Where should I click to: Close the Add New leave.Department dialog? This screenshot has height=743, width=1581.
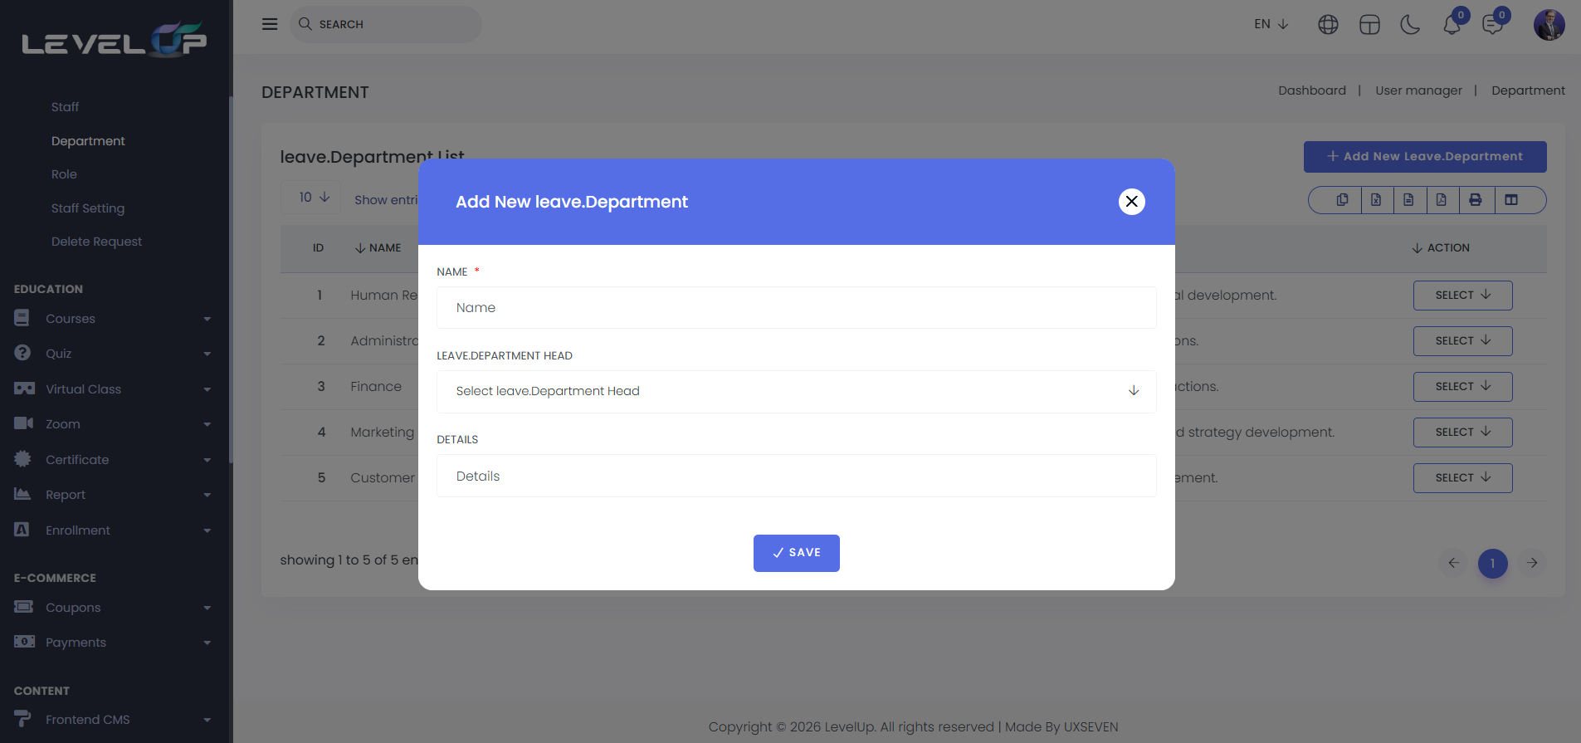tap(1131, 202)
